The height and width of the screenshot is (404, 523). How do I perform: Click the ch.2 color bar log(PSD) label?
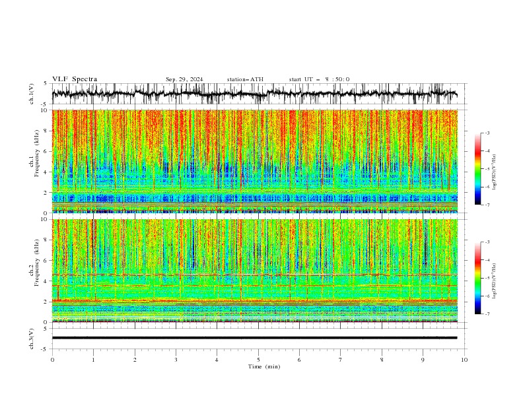pyautogui.click(x=495, y=281)
